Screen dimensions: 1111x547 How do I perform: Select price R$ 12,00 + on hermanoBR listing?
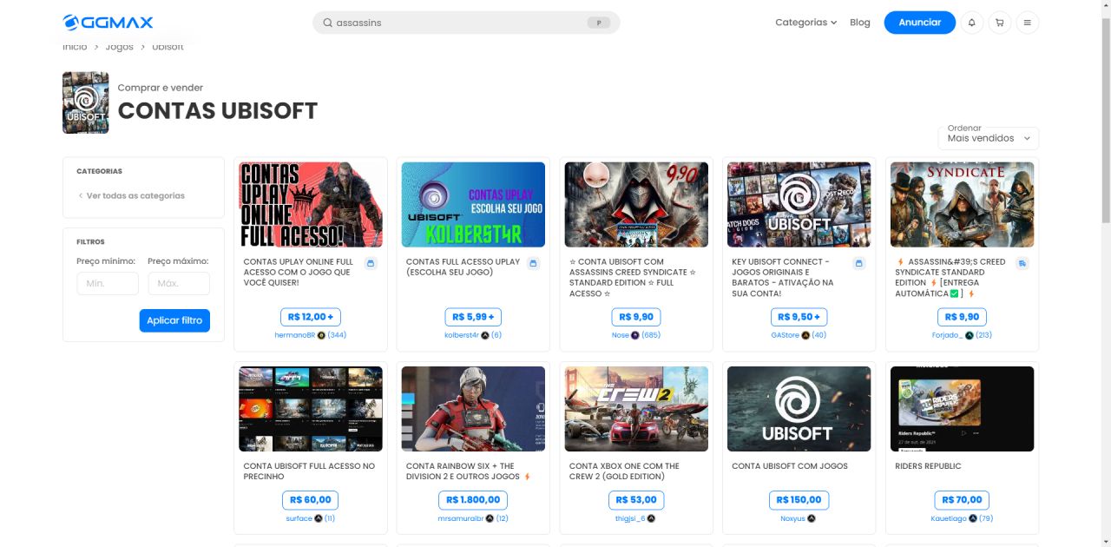(311, 317)
